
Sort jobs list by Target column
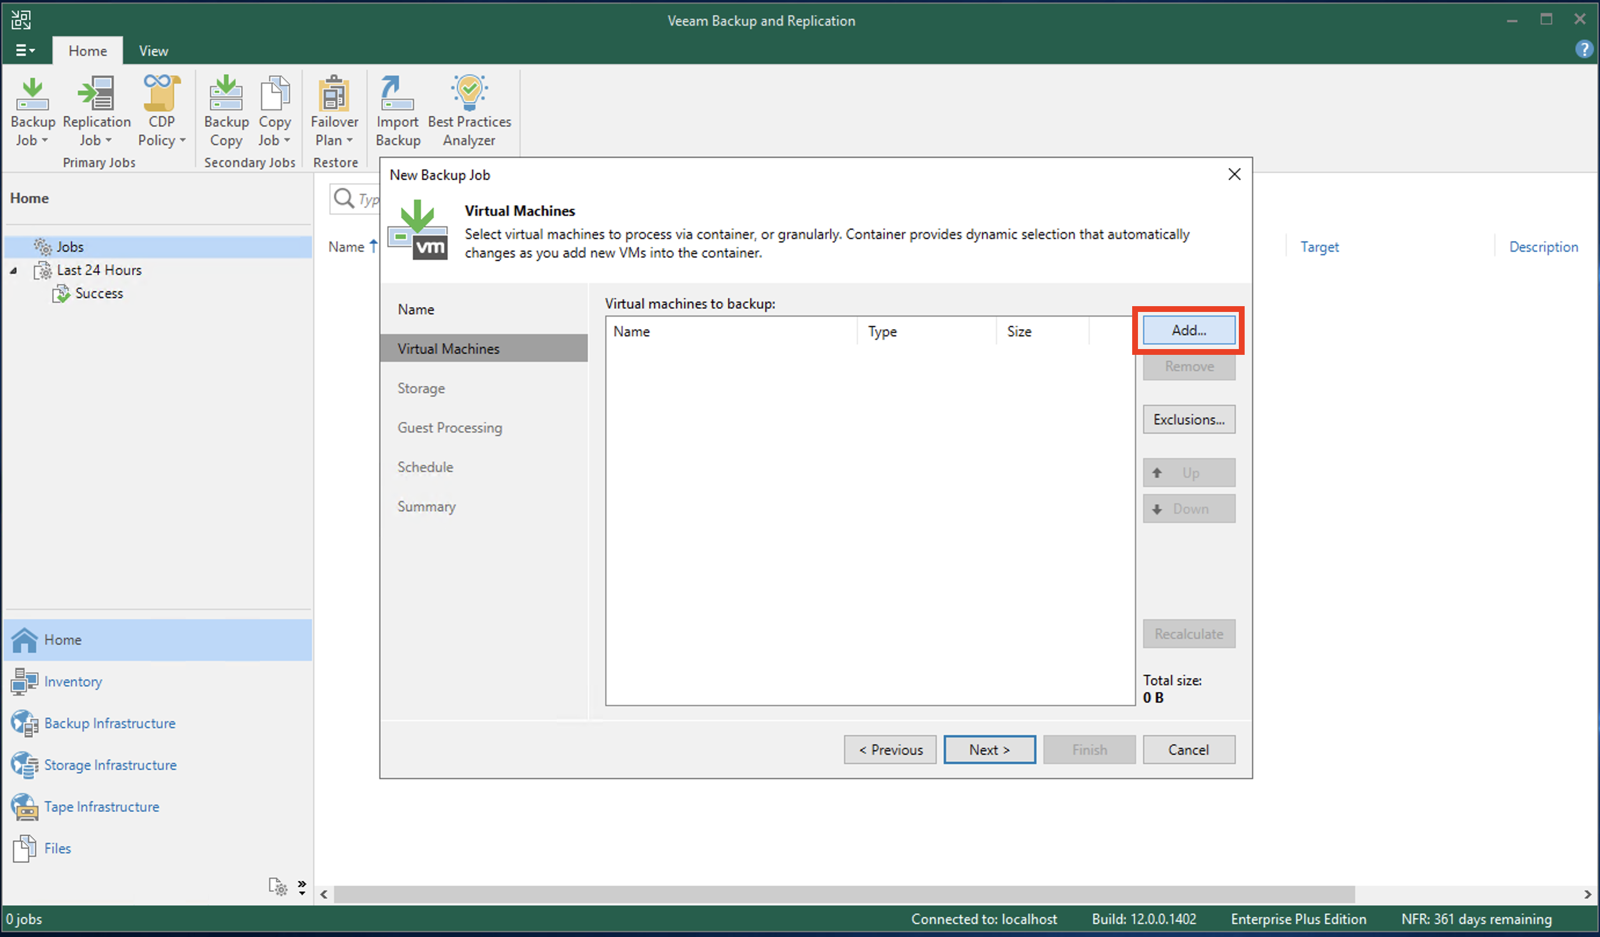(1319, 247)
